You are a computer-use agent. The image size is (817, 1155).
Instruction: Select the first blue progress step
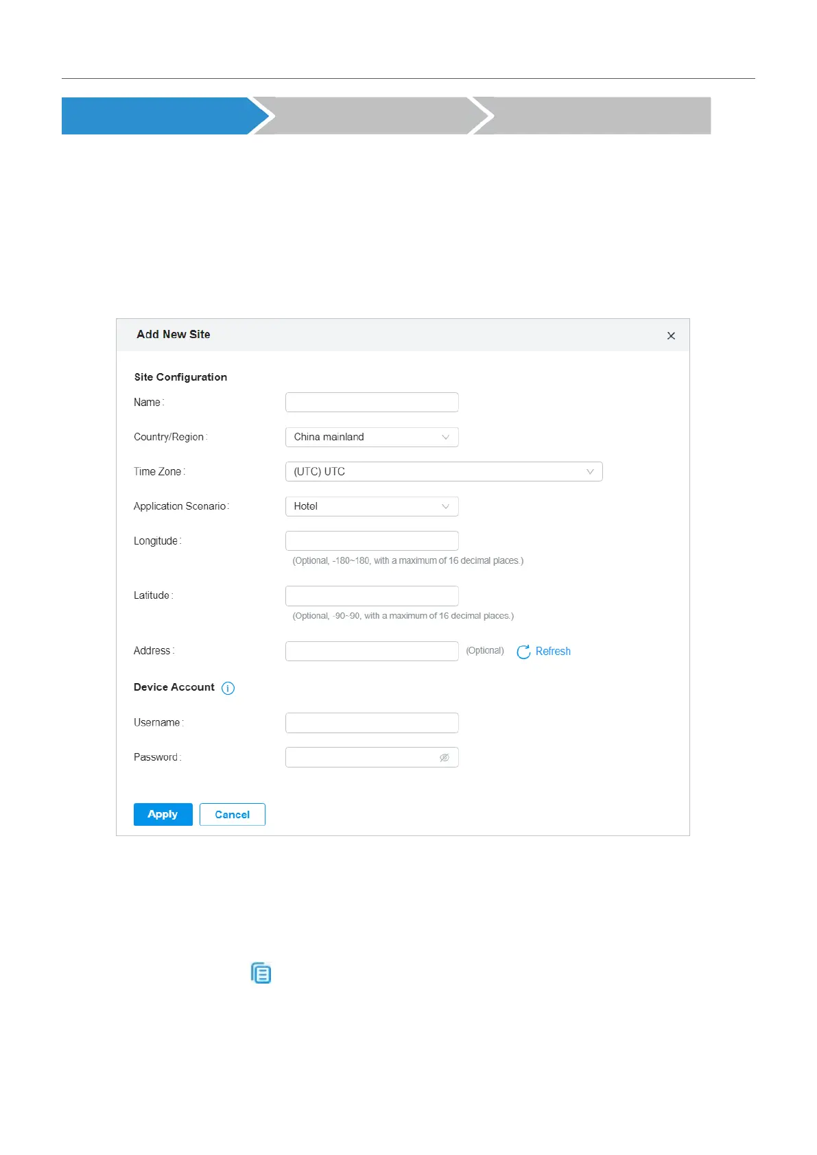click(158, 116)
